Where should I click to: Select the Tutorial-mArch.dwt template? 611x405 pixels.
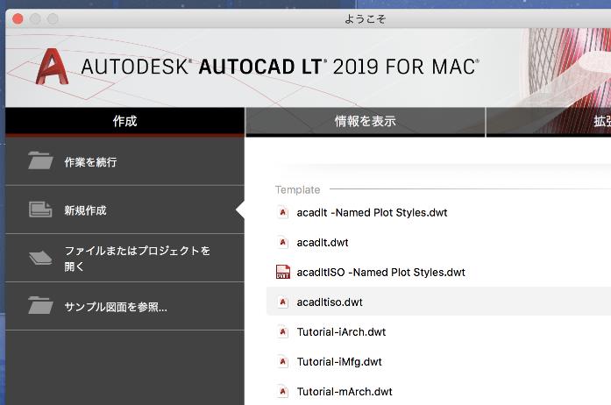345,392
